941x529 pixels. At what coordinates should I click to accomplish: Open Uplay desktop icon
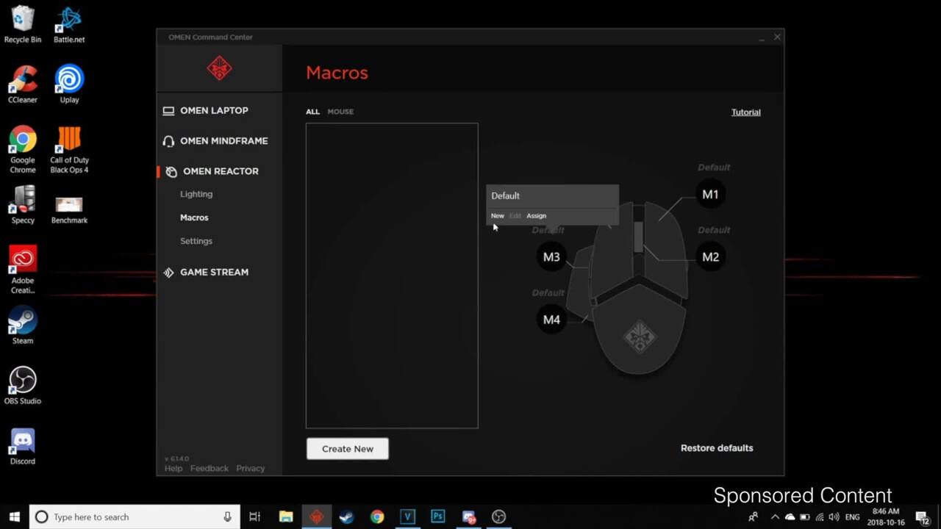(x=69, y=84)
